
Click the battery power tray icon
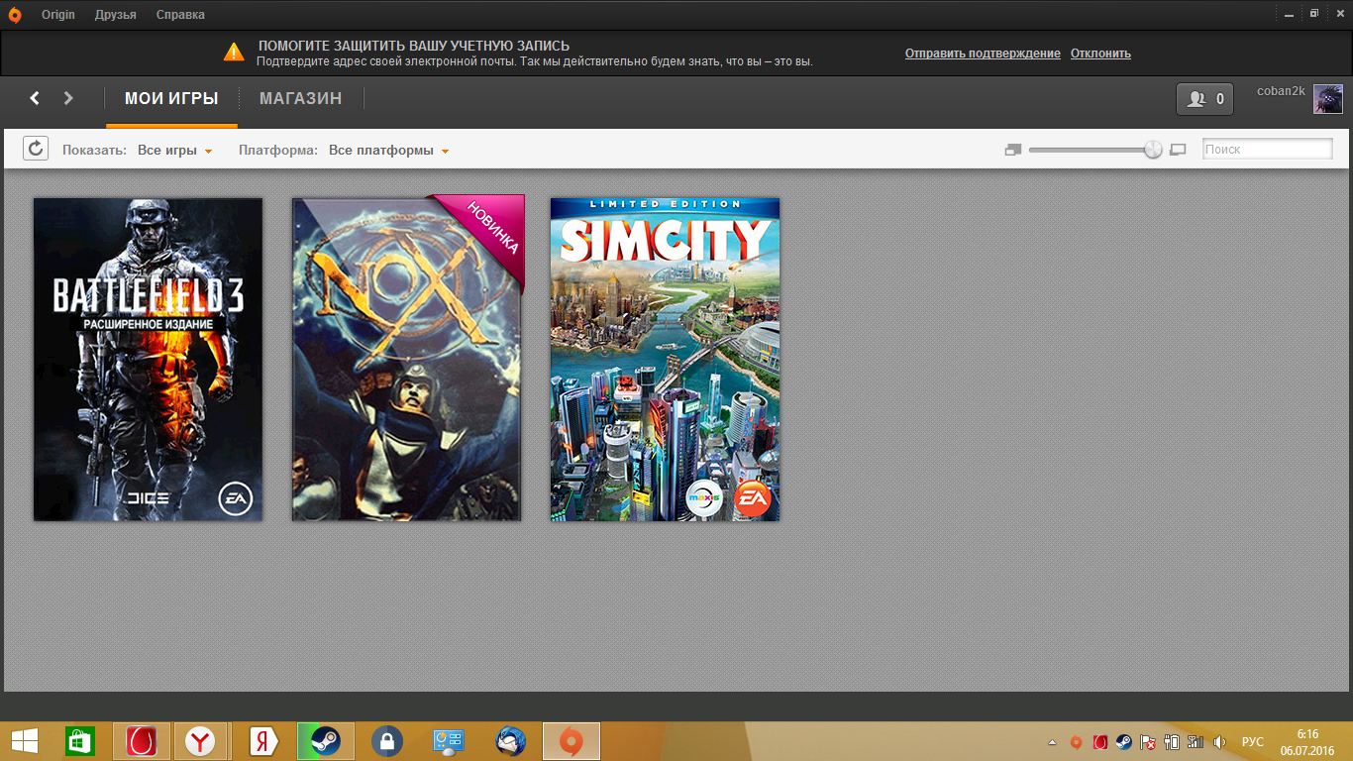point(1172,742)
